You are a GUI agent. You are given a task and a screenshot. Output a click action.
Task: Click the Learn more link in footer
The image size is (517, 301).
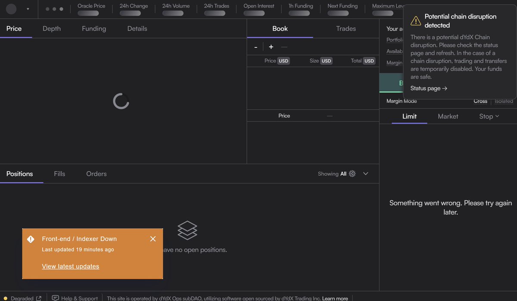click(x=335, y=298)
